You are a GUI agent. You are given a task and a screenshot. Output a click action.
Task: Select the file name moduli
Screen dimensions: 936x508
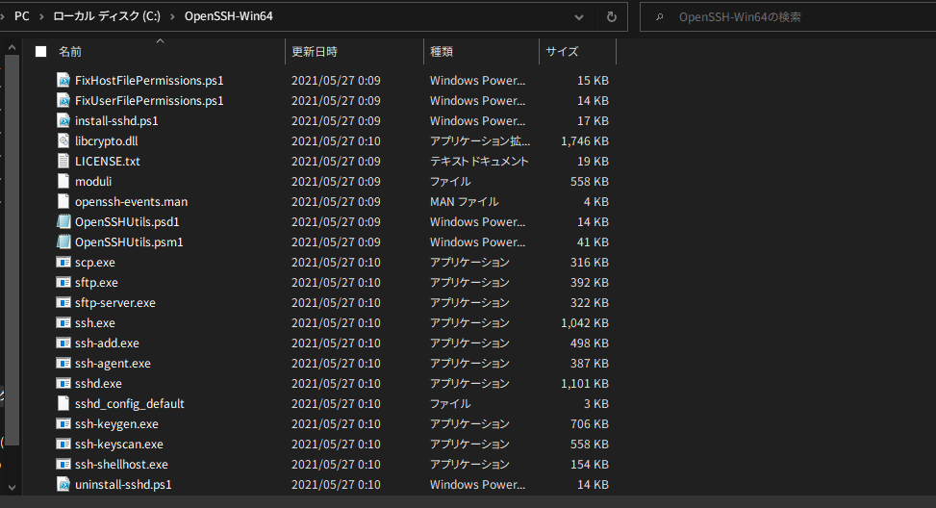[93, 182]
